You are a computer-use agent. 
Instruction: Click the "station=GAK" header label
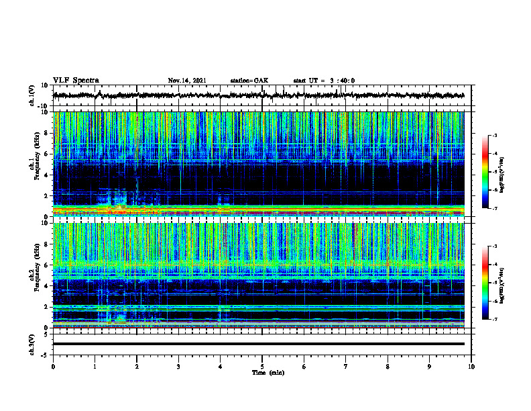249,81
